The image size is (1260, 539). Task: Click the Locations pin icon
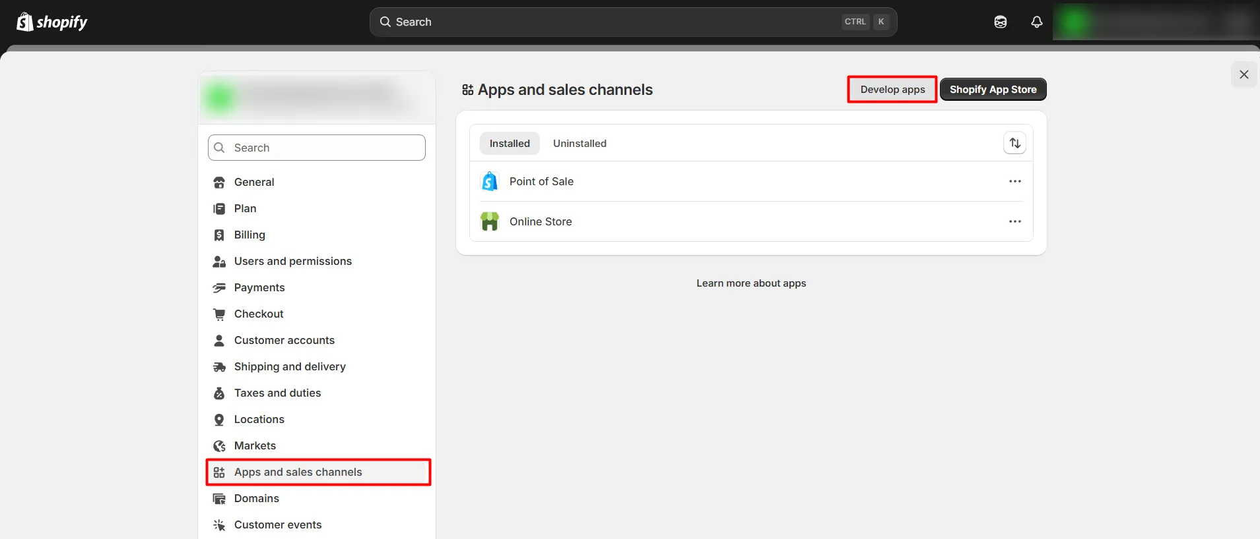coord(219,420)
